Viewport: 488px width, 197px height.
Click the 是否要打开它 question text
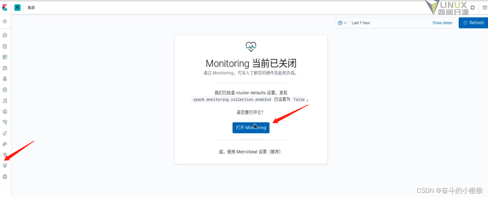click(x=250, y=112)
